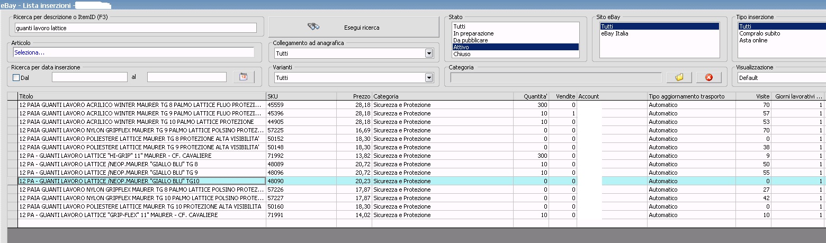Click the calendar date picker icon
The height and width of the screenshot is (243, 826).
click(x=244, y=77)
